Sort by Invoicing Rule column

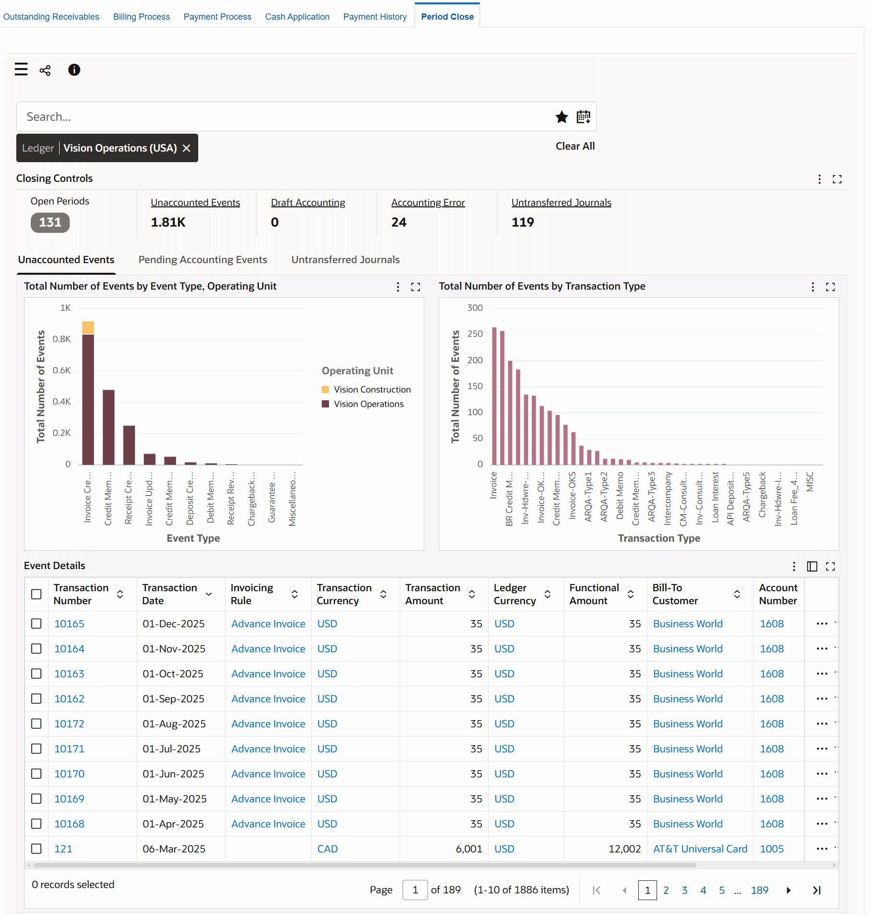click(295, 595)
